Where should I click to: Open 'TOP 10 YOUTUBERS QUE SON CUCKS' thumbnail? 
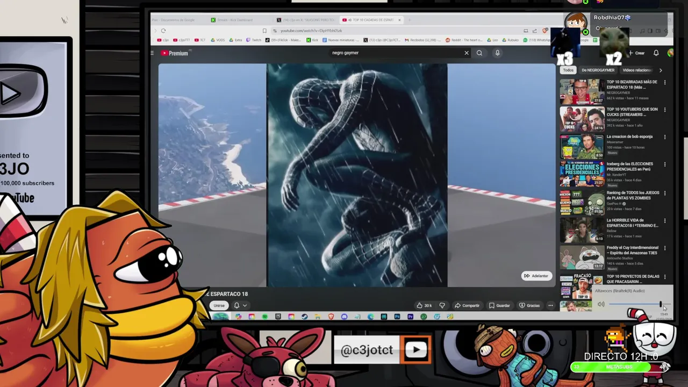tap(582, 119)
